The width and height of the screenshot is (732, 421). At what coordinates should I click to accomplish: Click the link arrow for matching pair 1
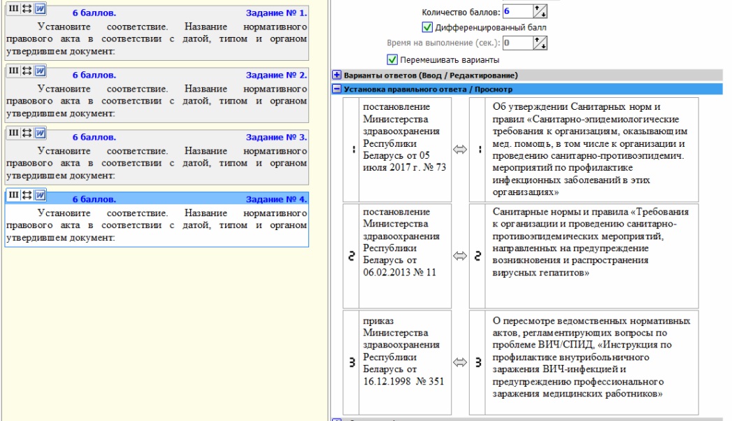click(460, 150)
